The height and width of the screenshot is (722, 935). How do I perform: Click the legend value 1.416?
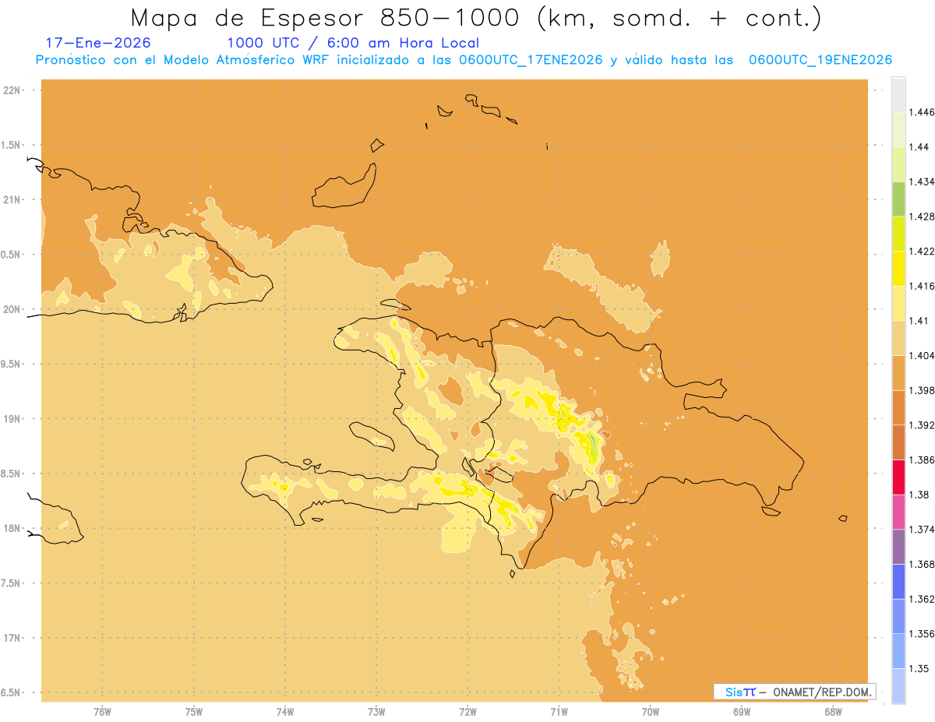[922, 286]
